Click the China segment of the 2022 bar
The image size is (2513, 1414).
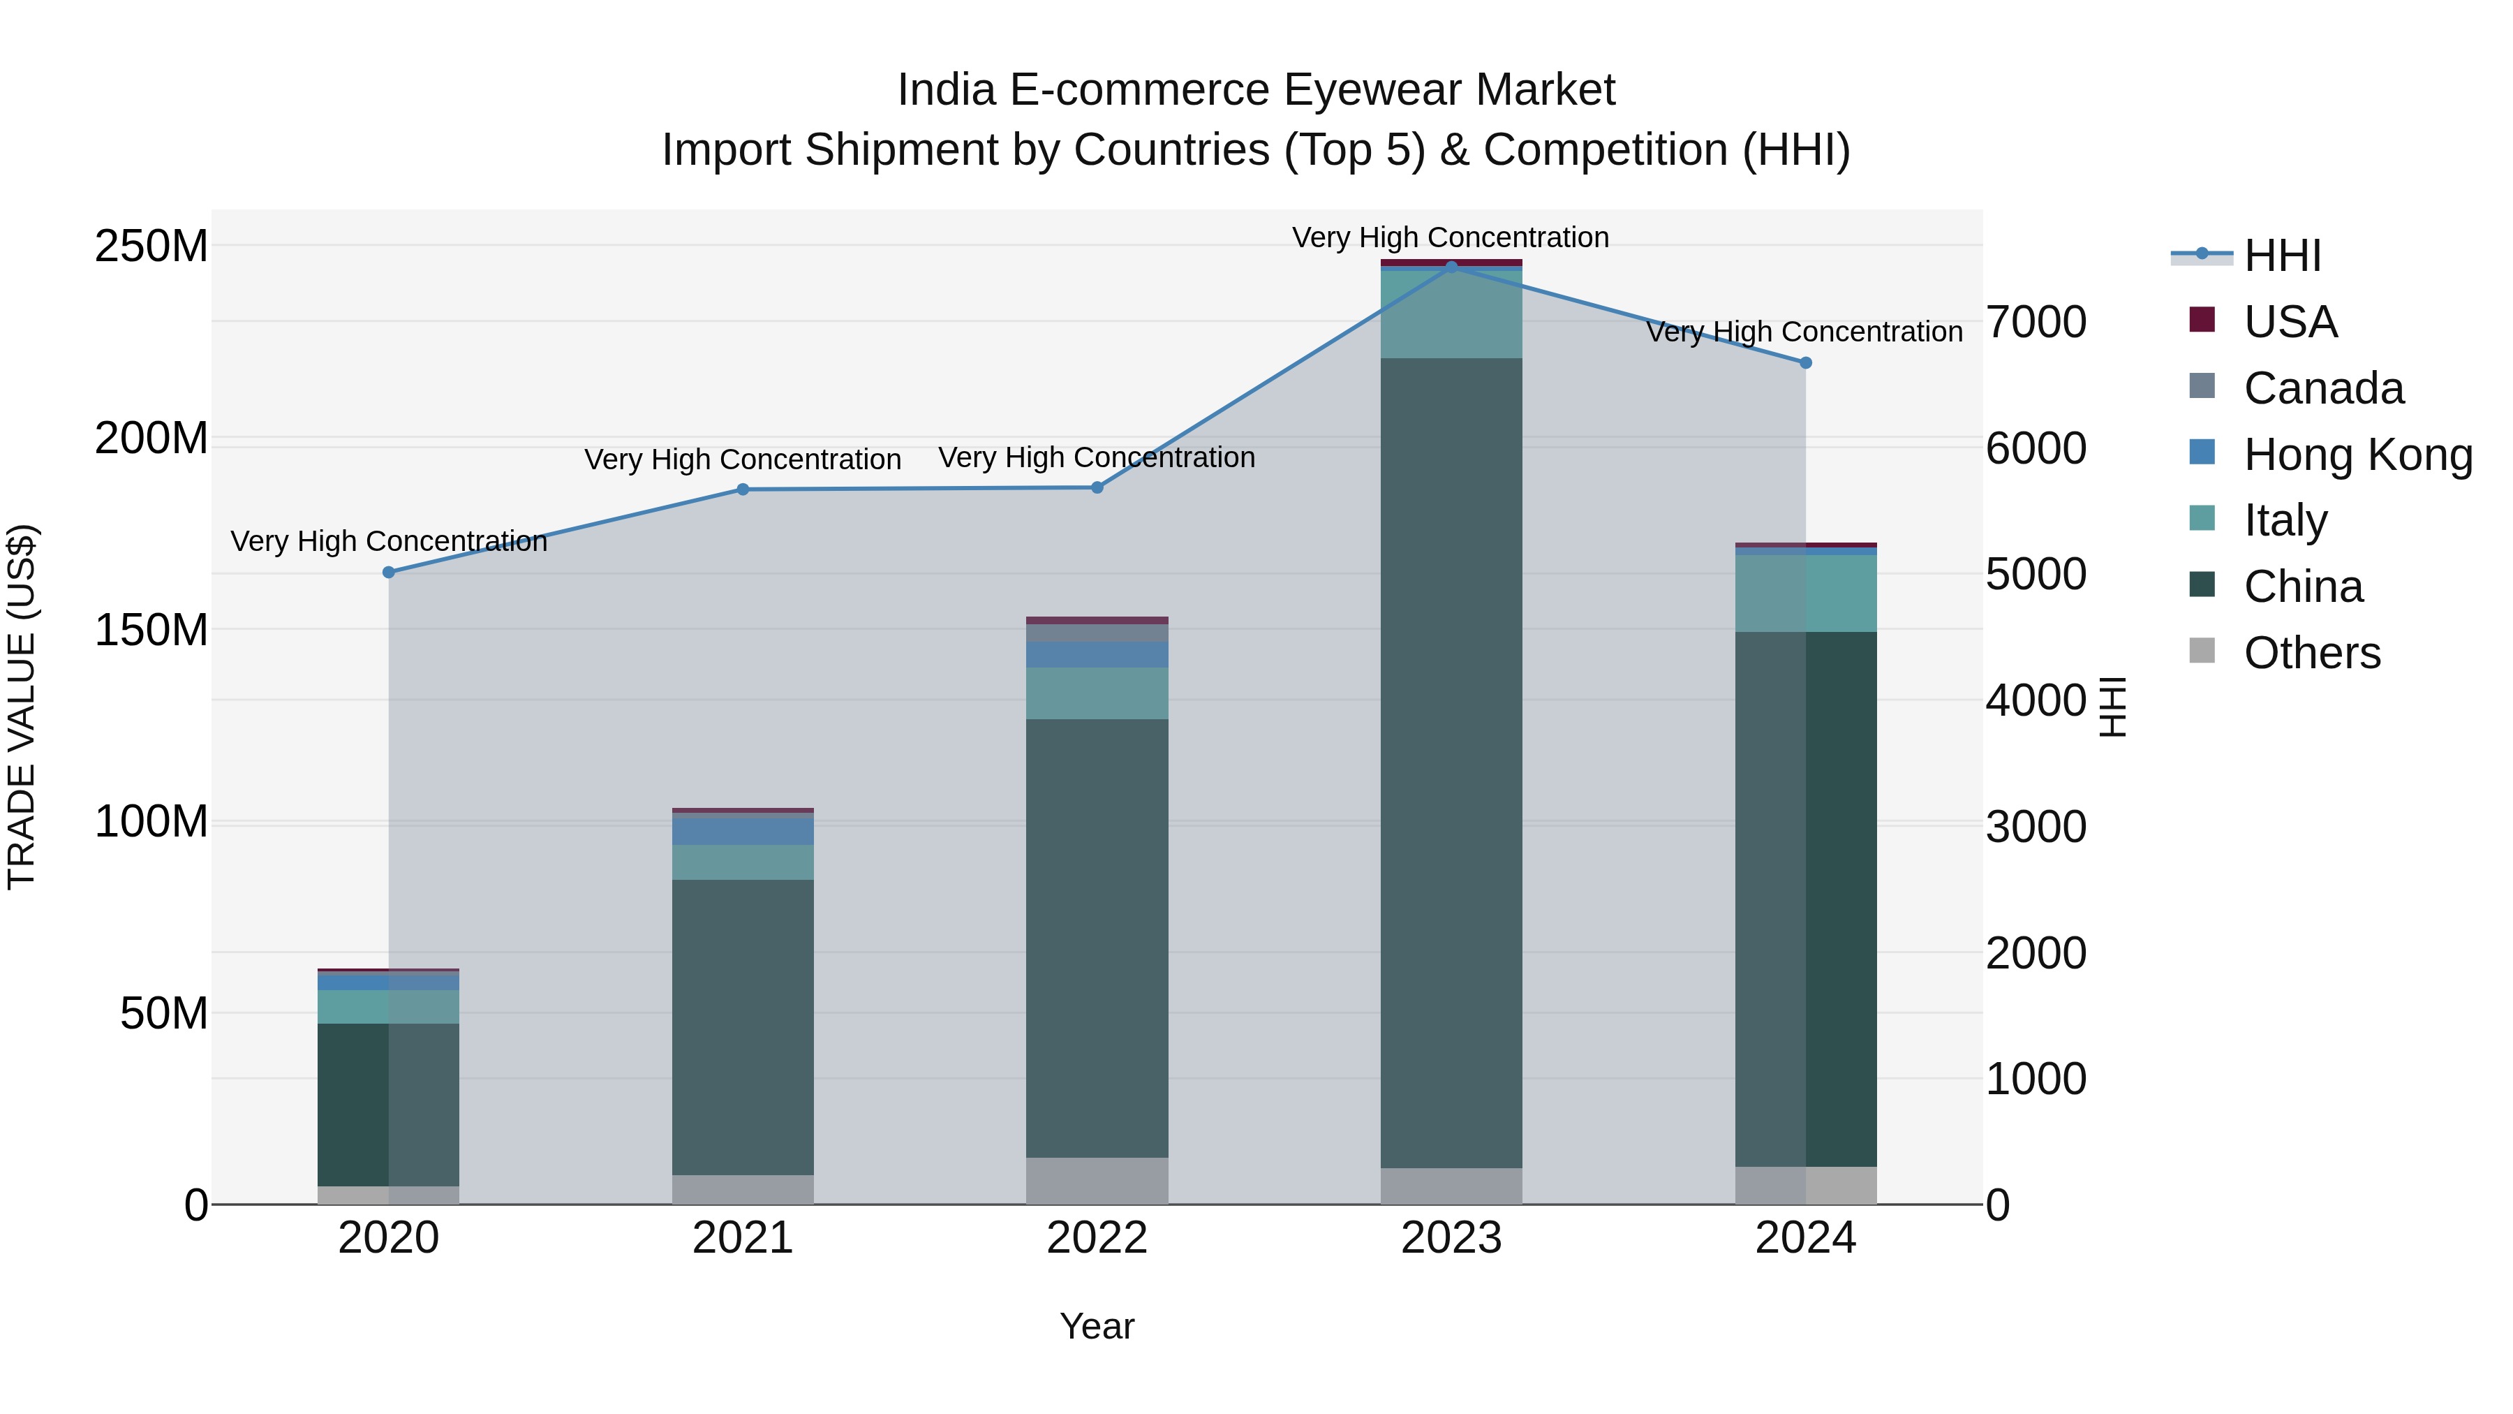[x=1097, y=938]
